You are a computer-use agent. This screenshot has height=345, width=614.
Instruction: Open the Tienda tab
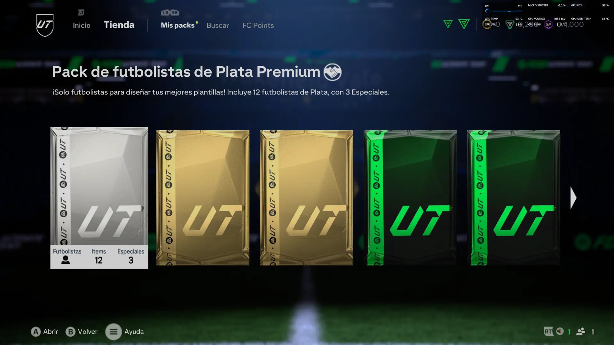pos(119,25)
